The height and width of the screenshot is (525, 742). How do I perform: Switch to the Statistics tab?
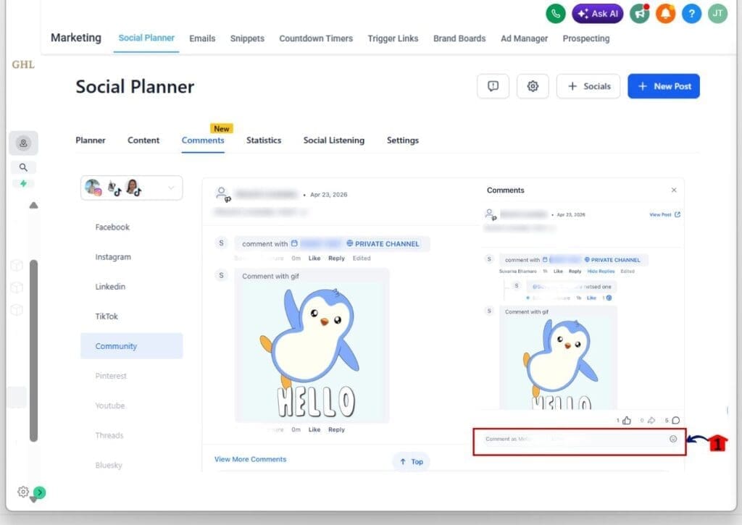click(263, 140)
